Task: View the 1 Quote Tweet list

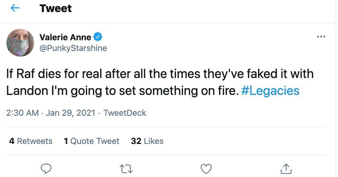Action: tap(92, 141)
